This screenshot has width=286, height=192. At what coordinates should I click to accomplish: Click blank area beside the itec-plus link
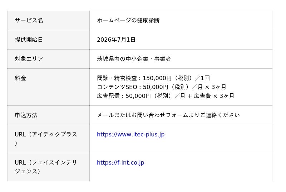219,139
